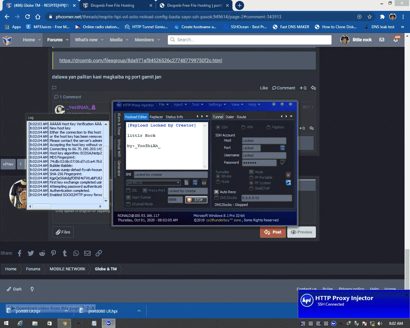Toggle the sTunnel Mode checkbox
The image size is (410, 328).
[x=128, y=204]
